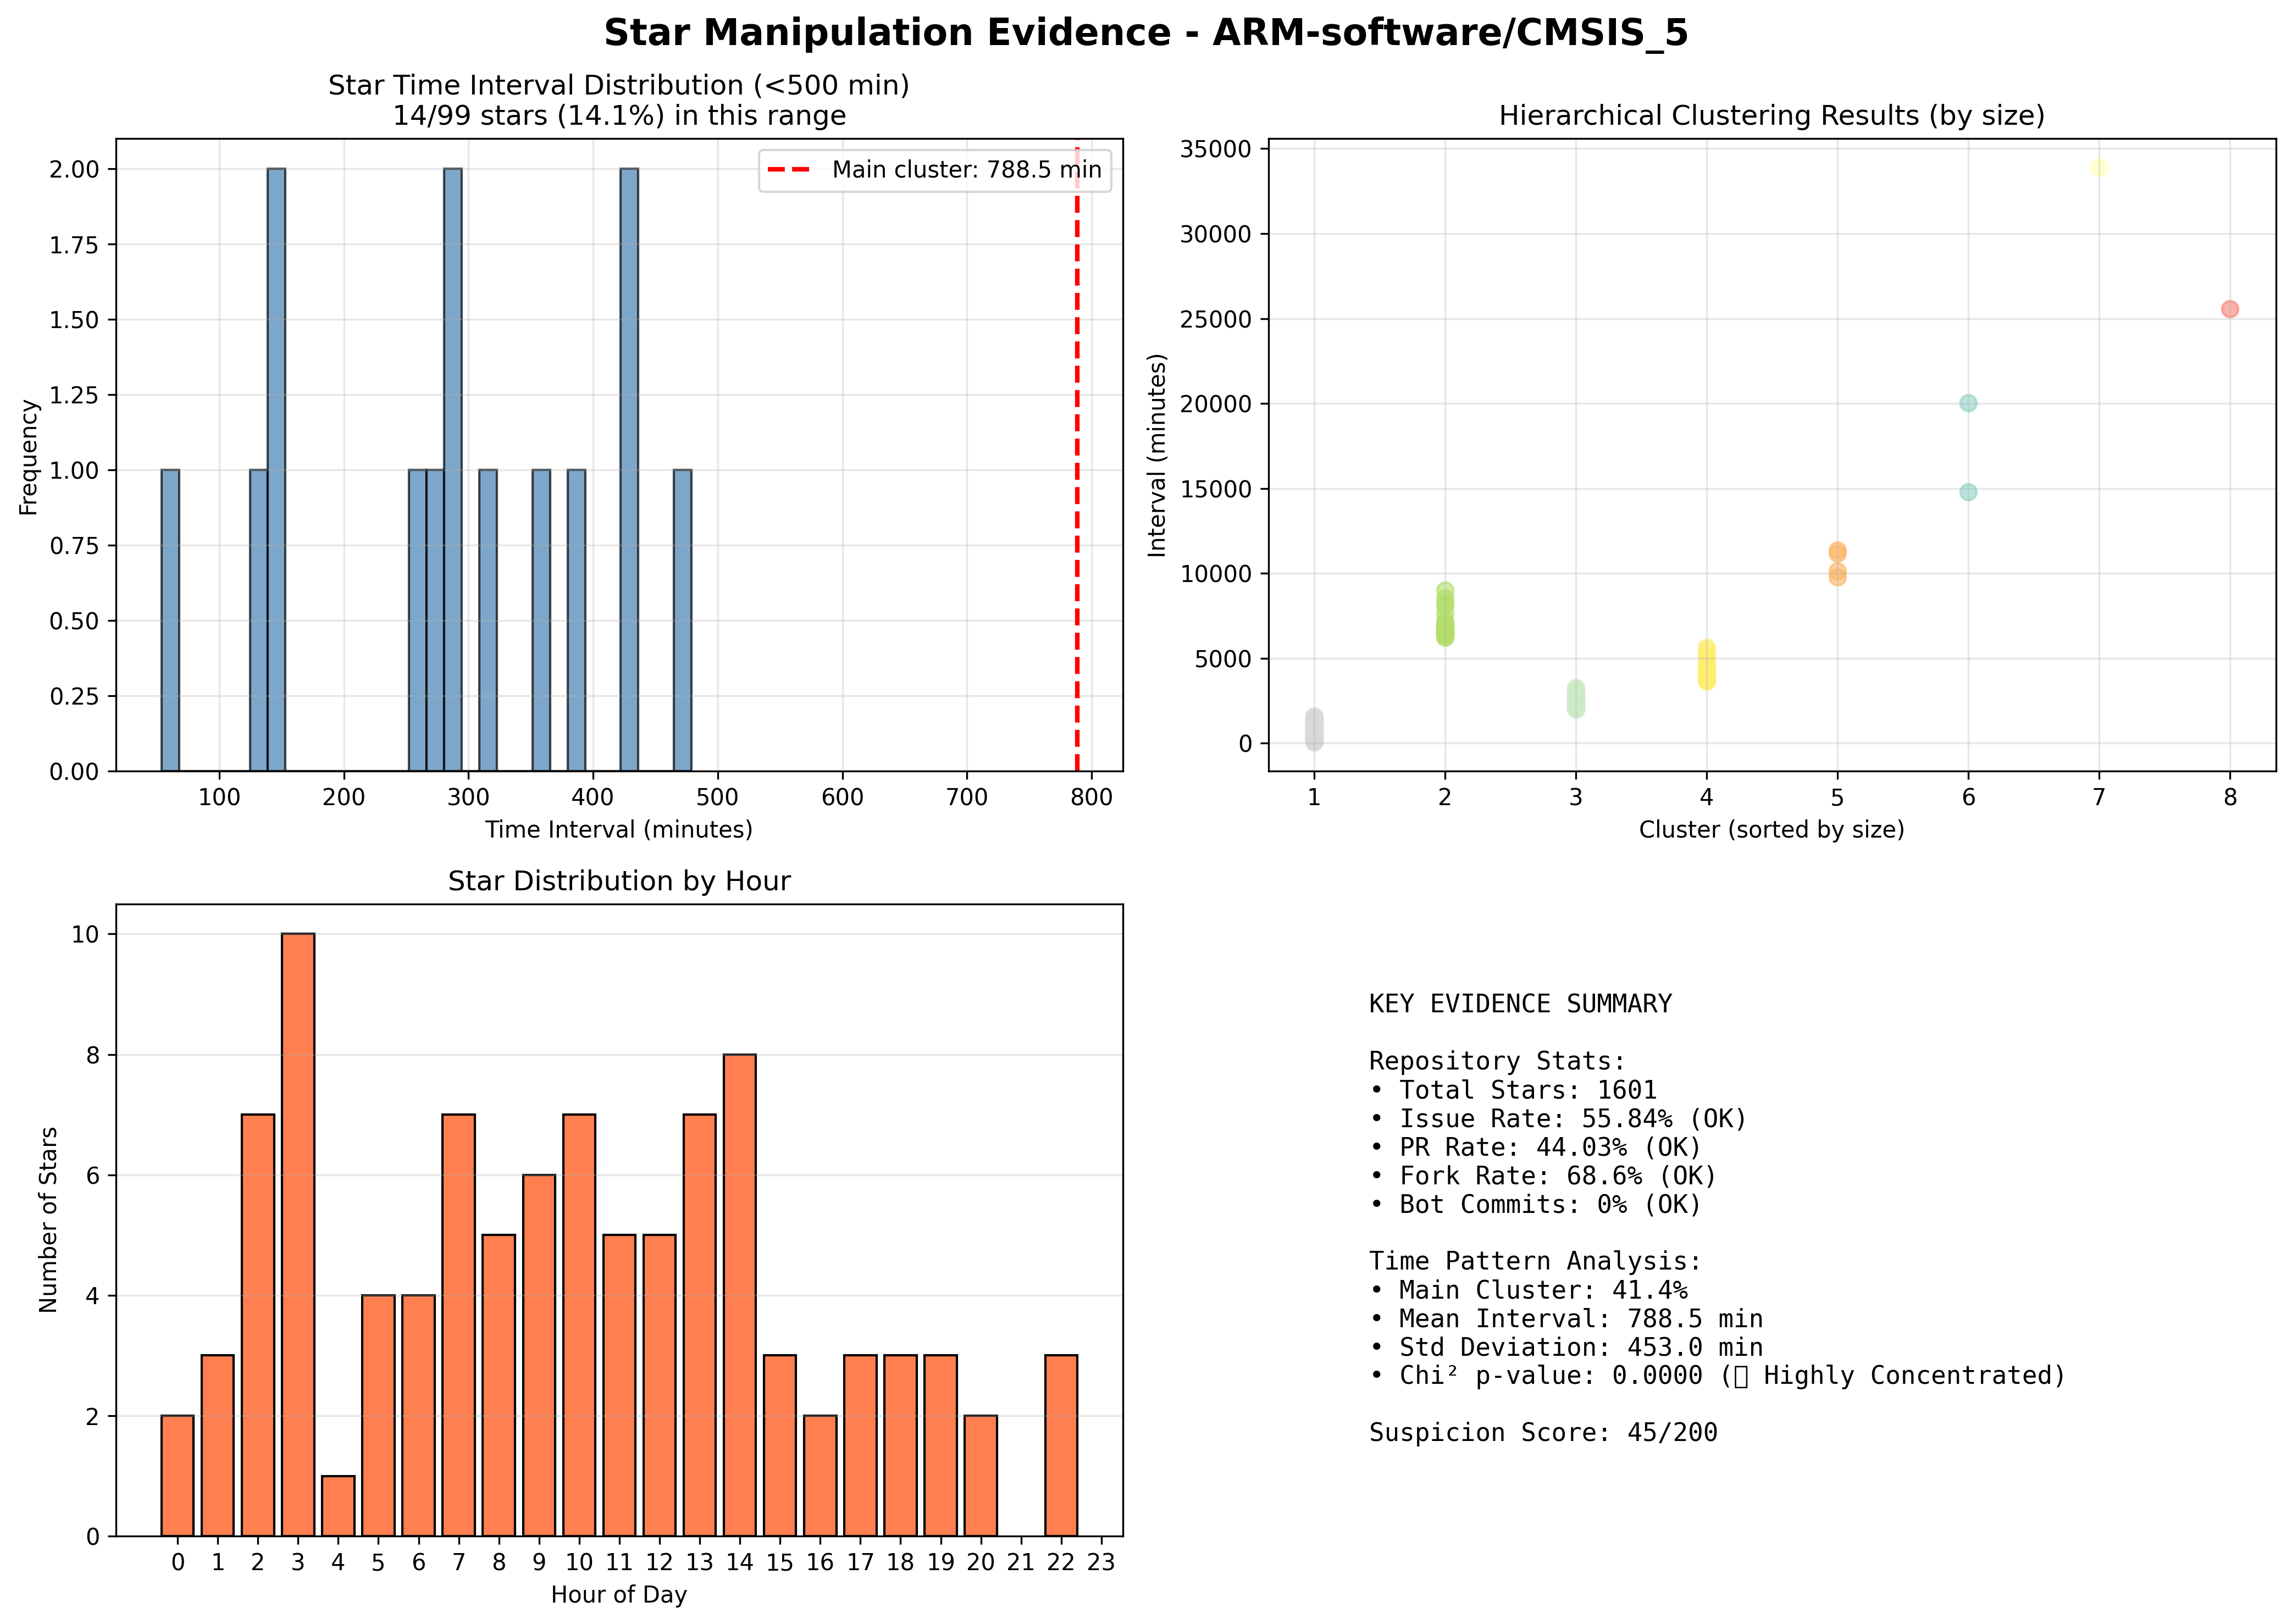Click the 'Mean Interval: 788.5 min' line
This screenshot has height=1624, width=2292.
pyautogui.click(x=1566, y=1319)
